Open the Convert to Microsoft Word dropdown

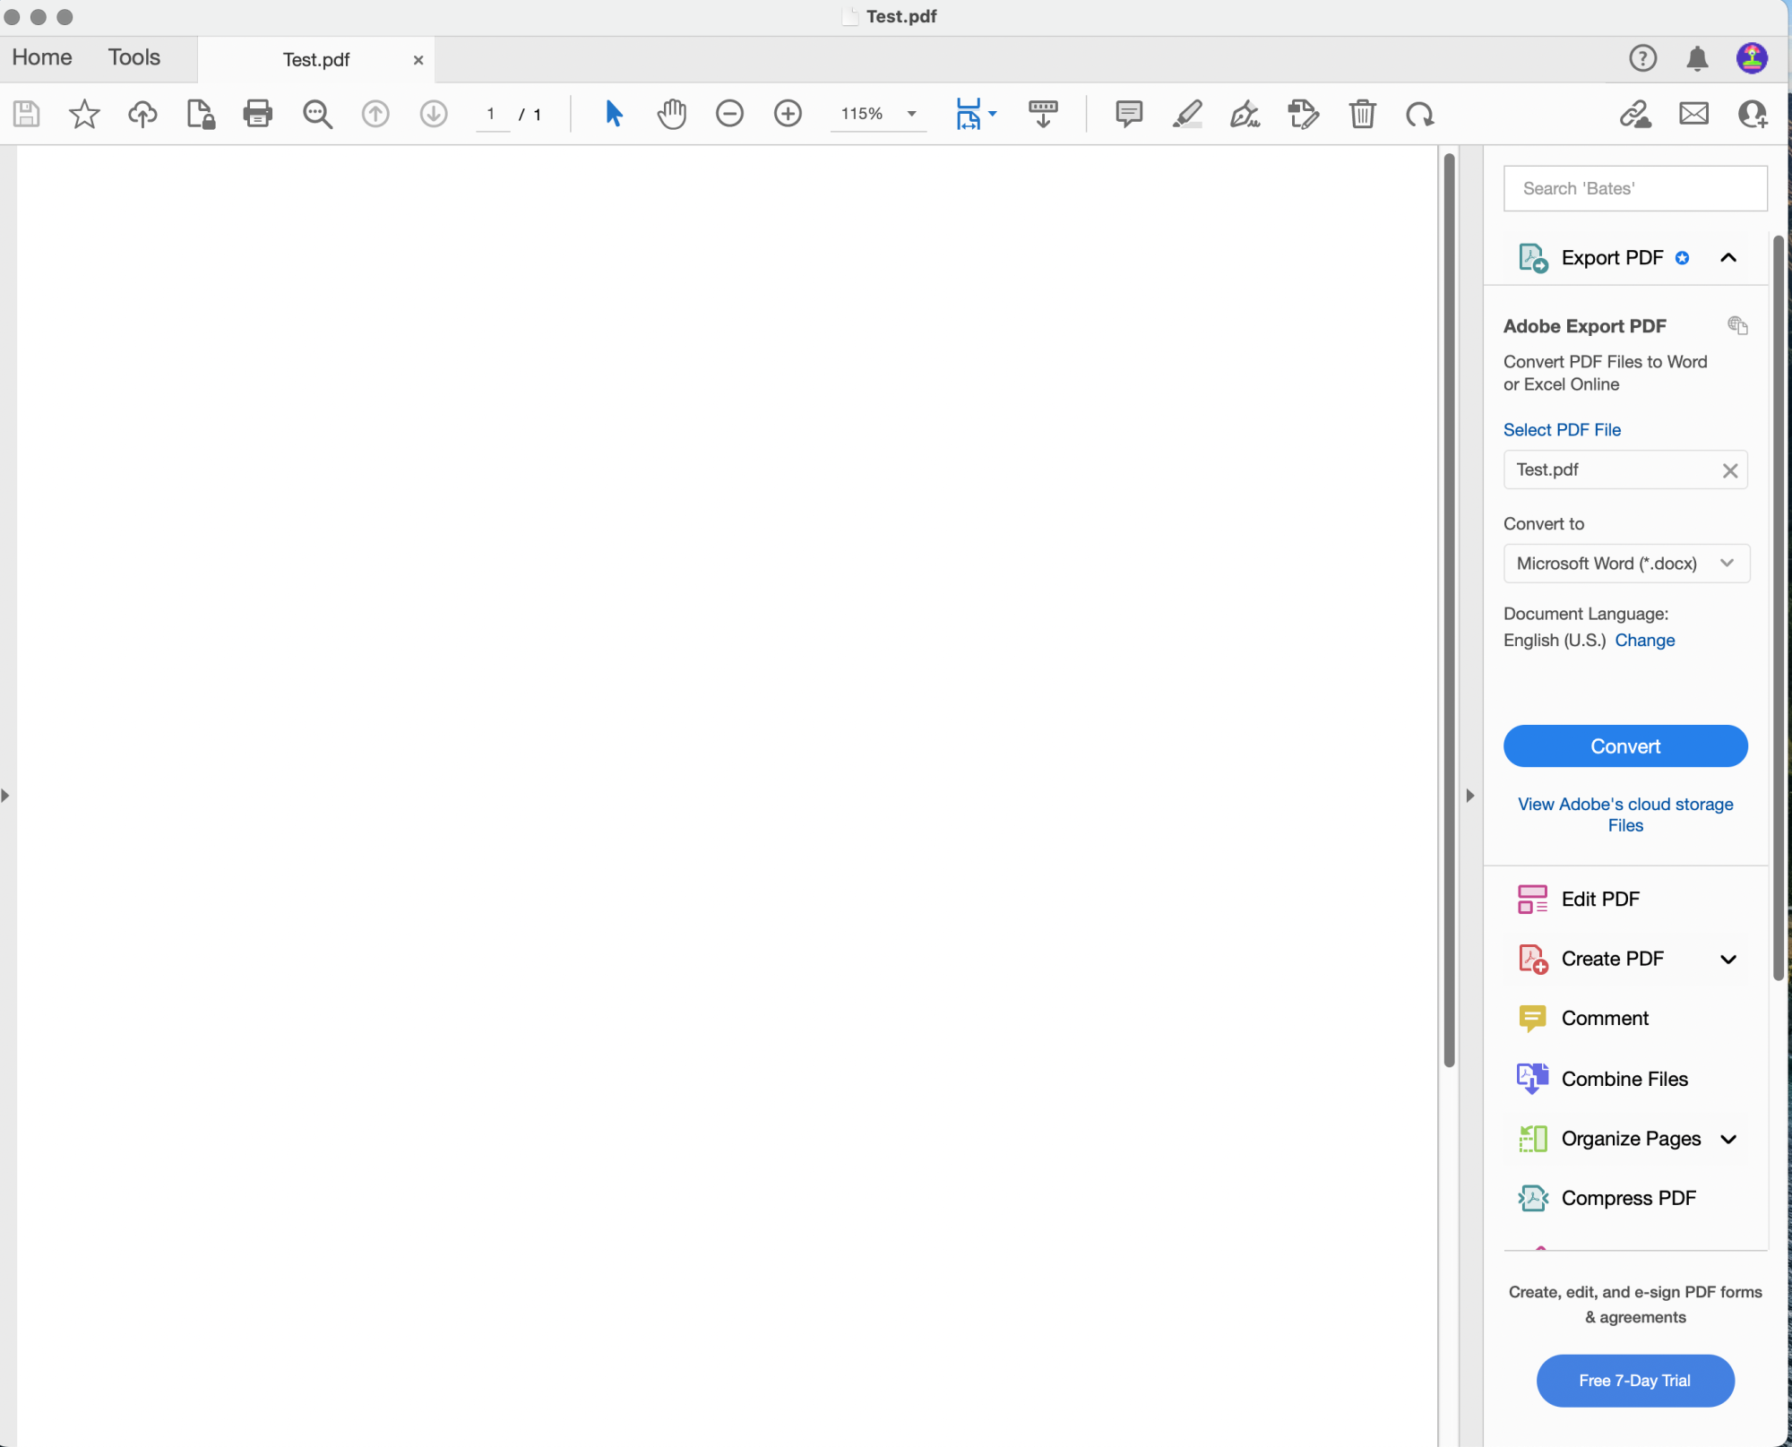tap(1625, 564)
